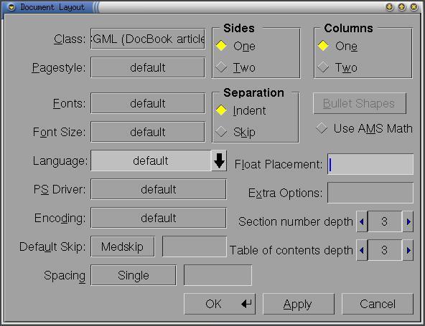Confirm with the OK button
The image size is (425, 326).
click(220, 304)
